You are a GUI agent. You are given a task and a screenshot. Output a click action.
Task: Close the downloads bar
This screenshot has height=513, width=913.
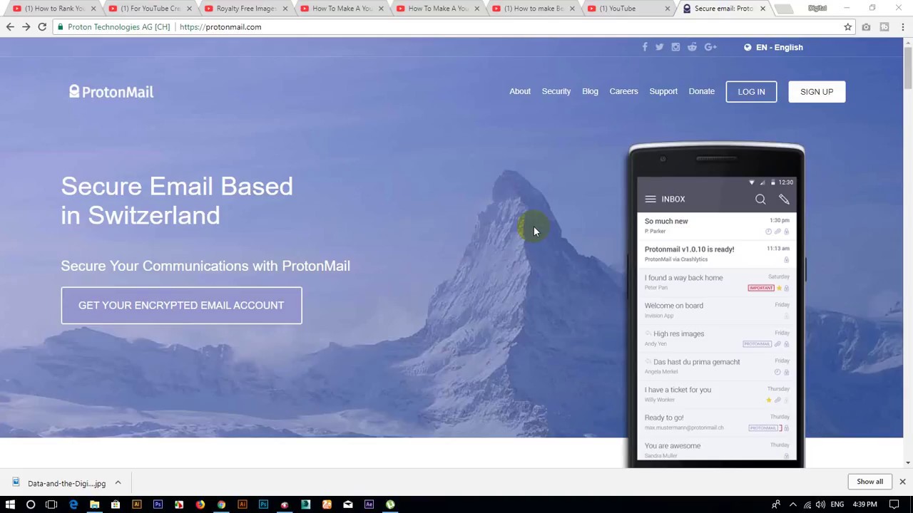(x=902, y=482)
